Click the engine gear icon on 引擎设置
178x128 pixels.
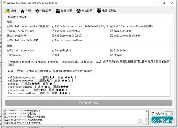[37, 11]
